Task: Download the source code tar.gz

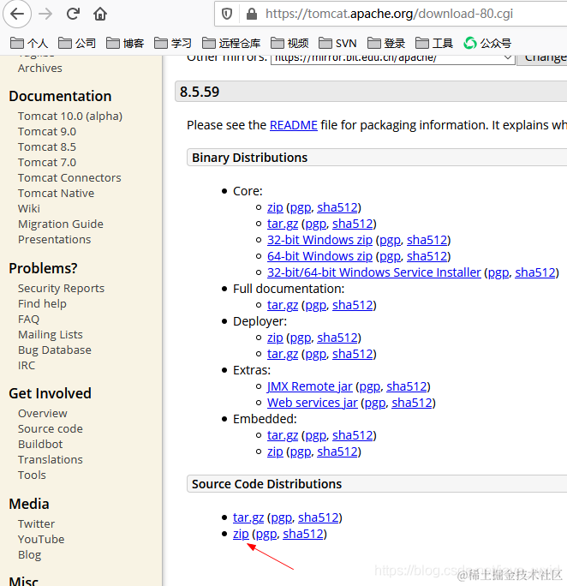Action: coord(248,517)
